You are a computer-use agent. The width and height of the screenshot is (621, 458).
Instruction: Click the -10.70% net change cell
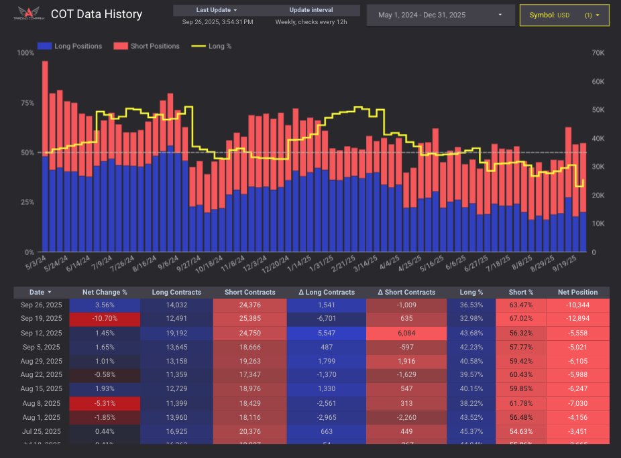click(105, 319)
